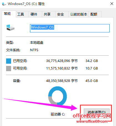
Task: Click the NTFS file system value
Action: click(34, 50)
